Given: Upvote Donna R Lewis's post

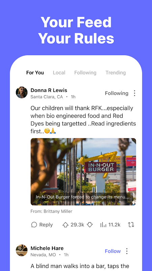Looking at the screenshot, I should coord(65,225).
